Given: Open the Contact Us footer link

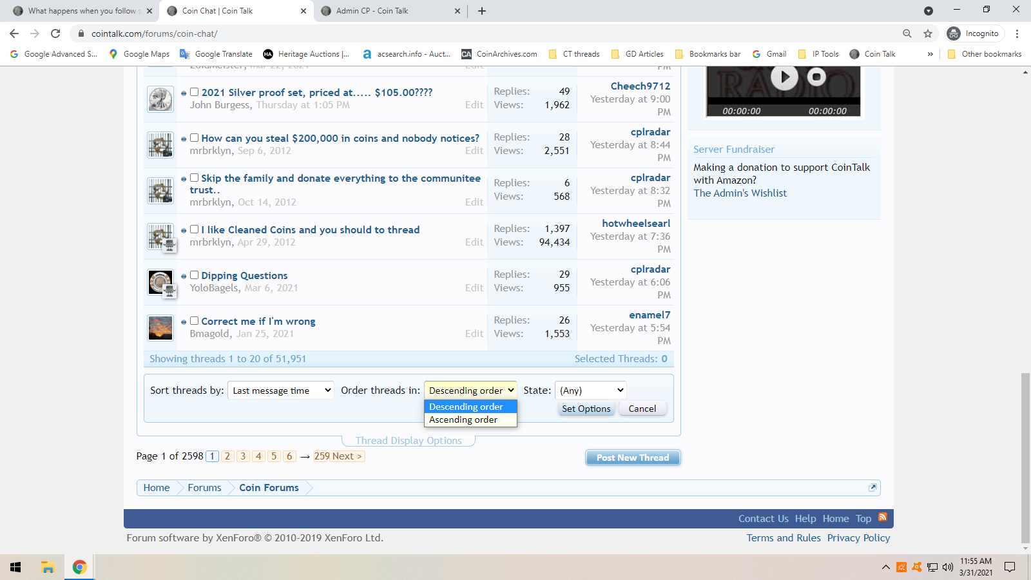Looking at the screenshot, I should pyautogui.click(x=763, y=519).
